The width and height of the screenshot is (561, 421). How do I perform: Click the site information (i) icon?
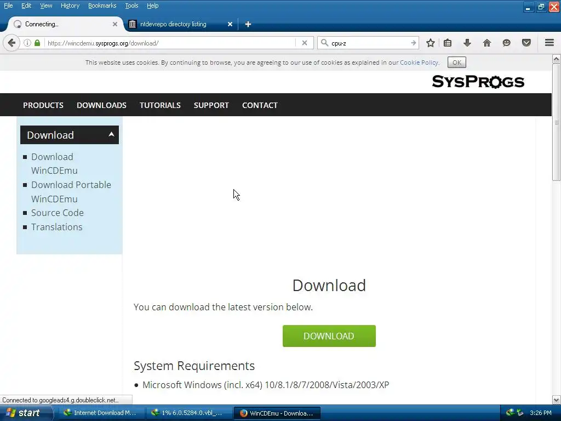[x=27, y=43]
